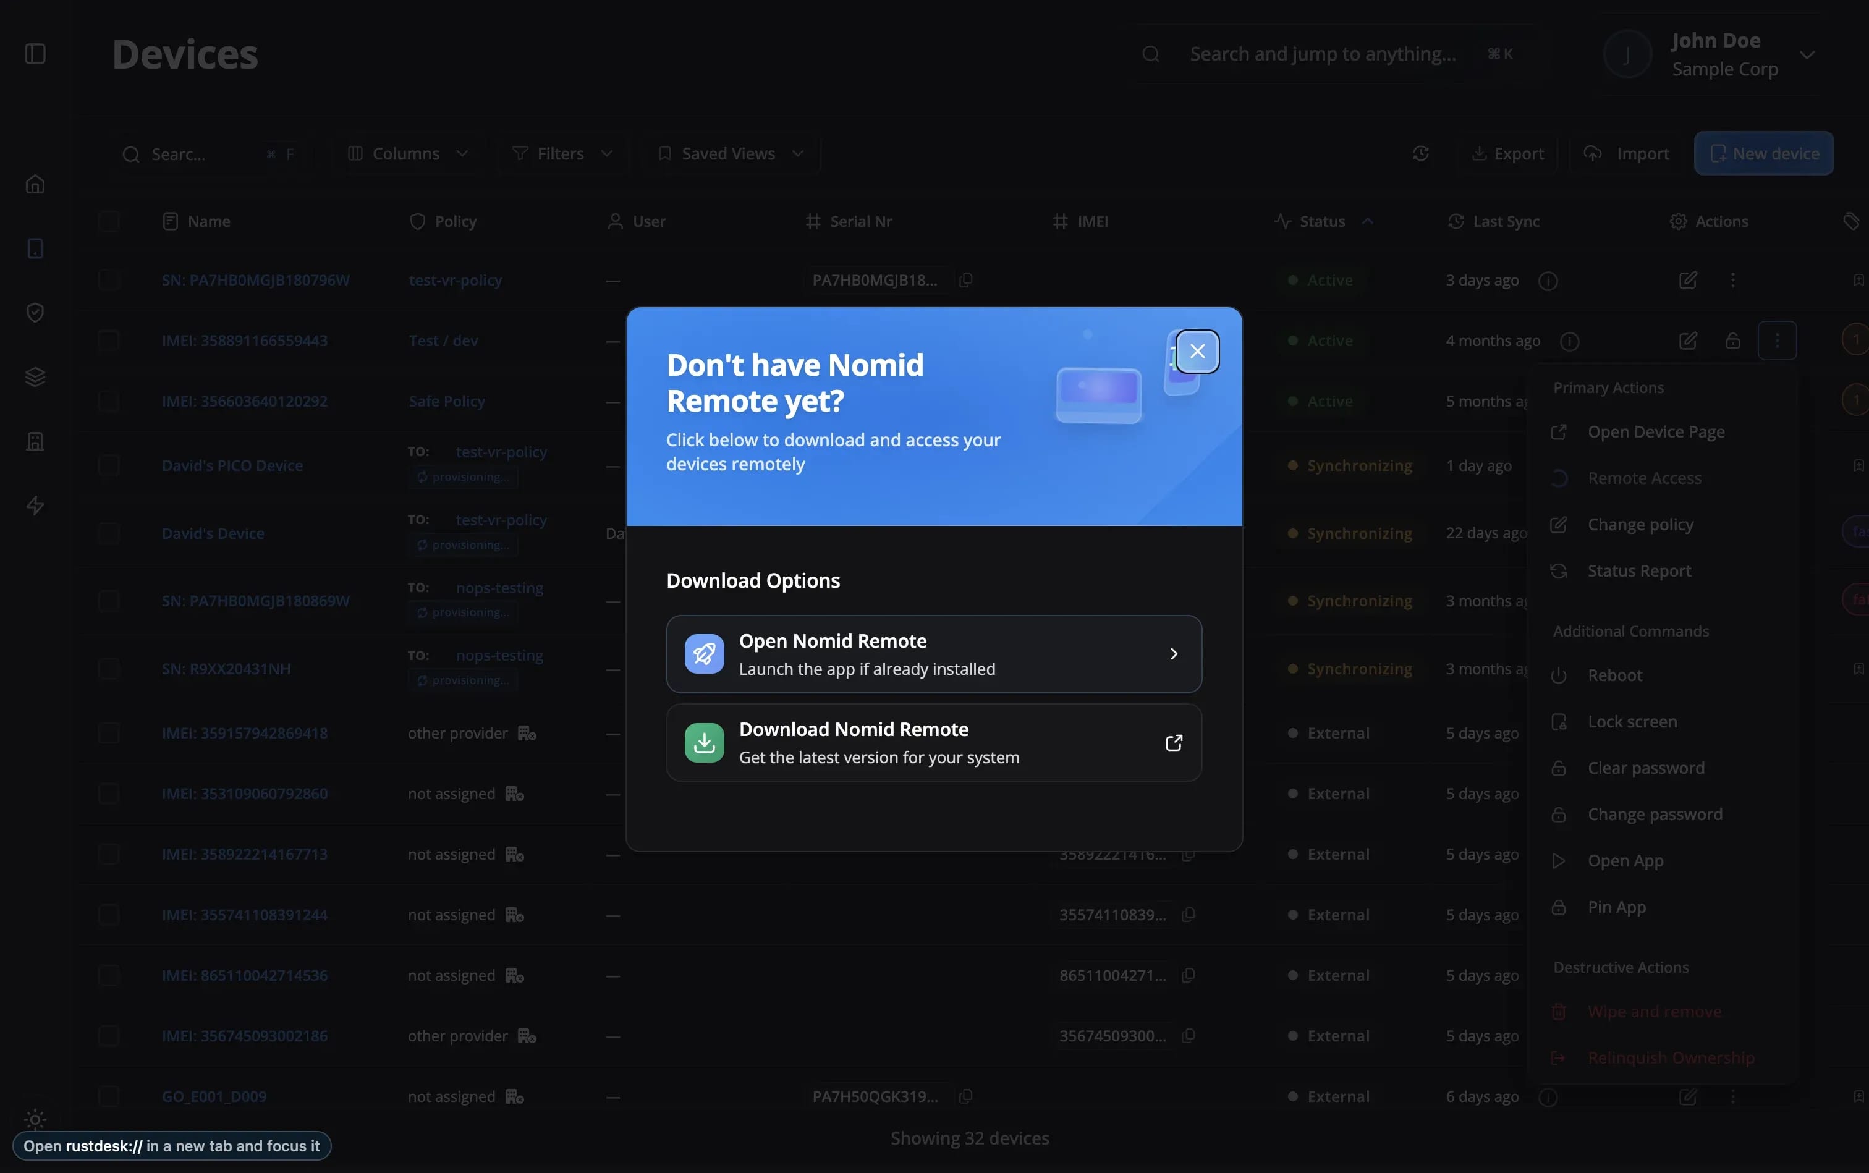Tick checkbox for GO_E001_D009 row
Screen dimensions: 1869x1173
click(x=109, y=1096)
